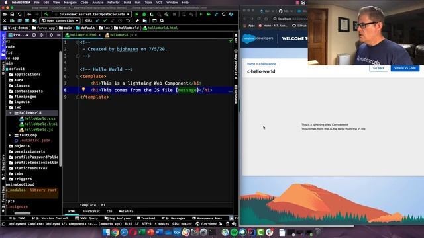
Task: Click the Search Everywhere magnifier icon
Action: pyautogui.click(x=162, y=20)
